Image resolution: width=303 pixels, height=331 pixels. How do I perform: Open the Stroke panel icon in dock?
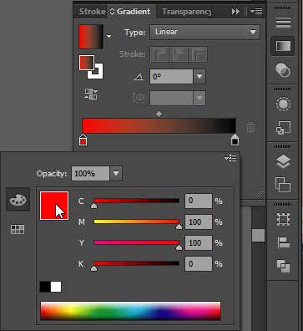click(x=283, y=23)
